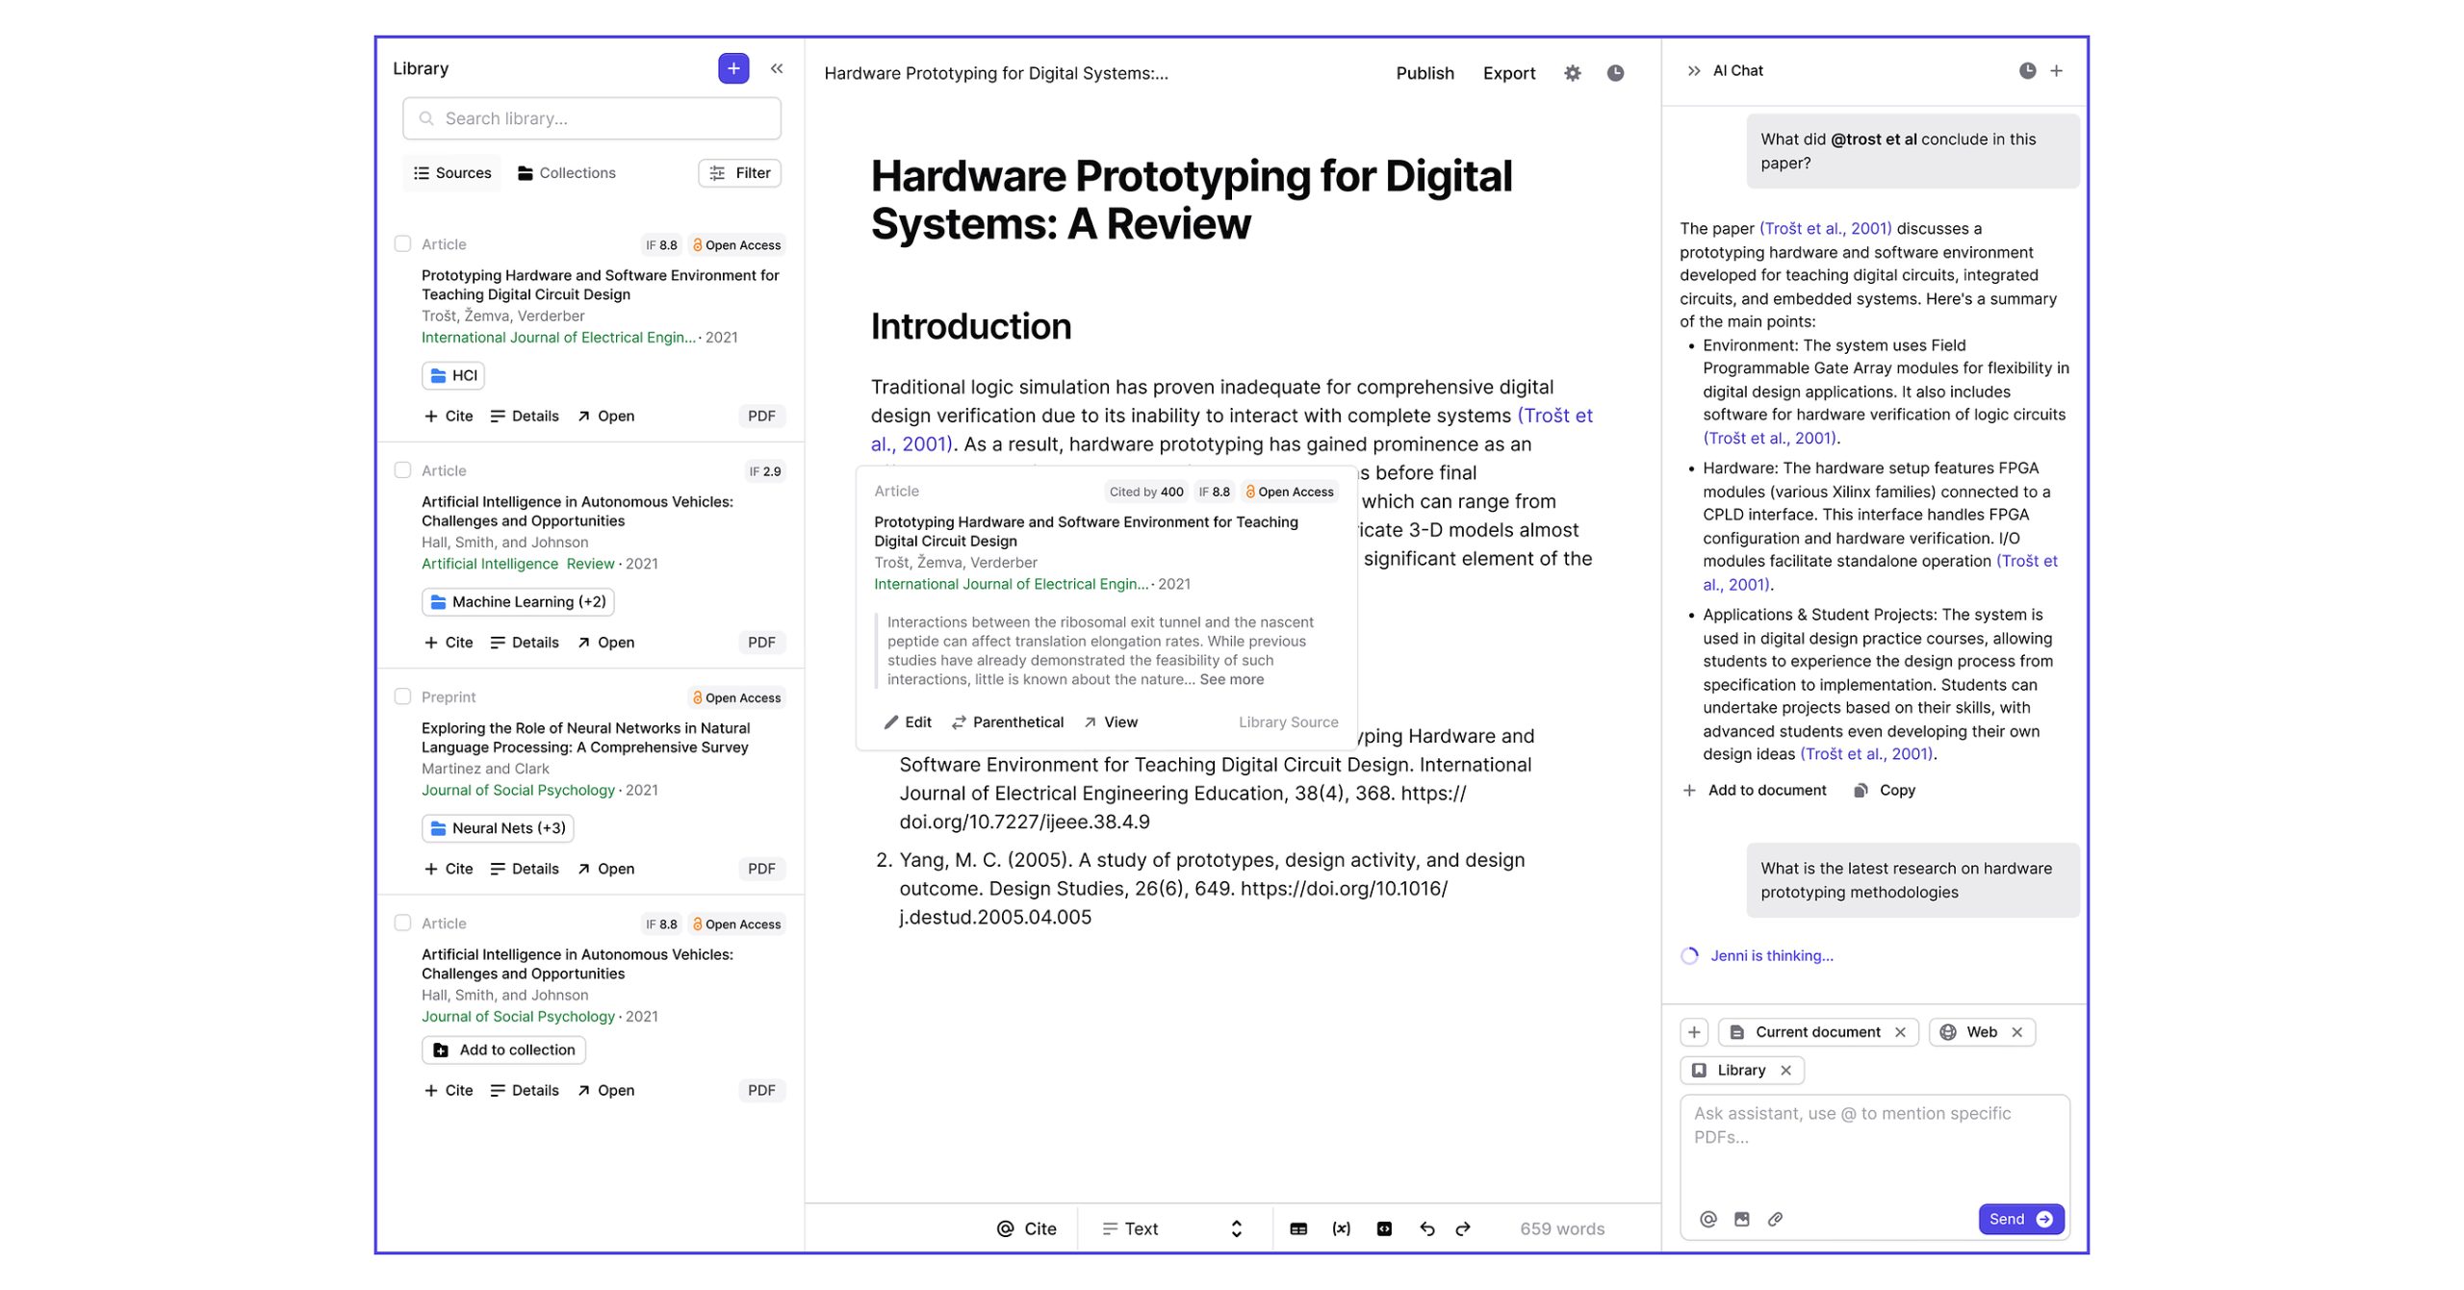Click Edit in the citation popup
Screen dimensions: 2464x1290
(x=907, y=722)
